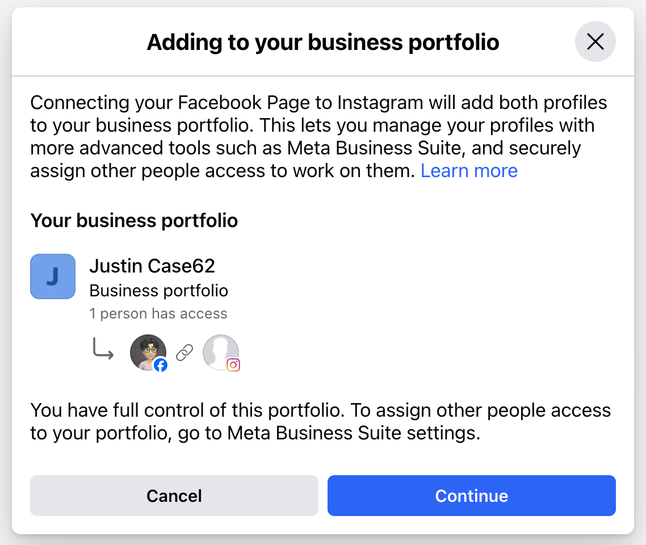The width and height of the screenshot is (646, 545).
Task: Open the Learn more link
Action: 469,171
